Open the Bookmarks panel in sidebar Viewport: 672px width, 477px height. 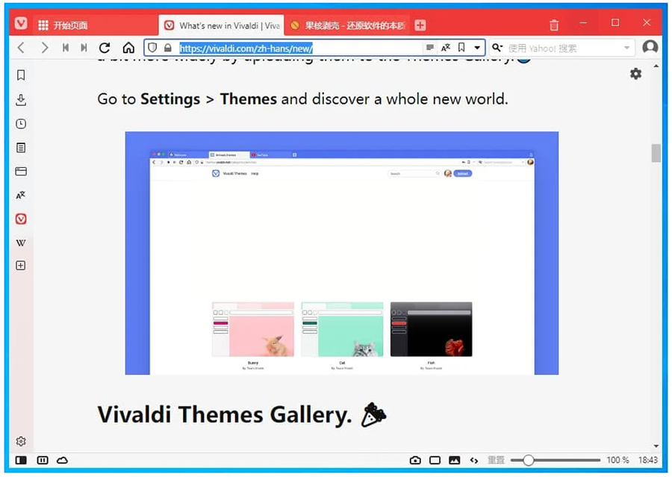click(x=21, y=75)
